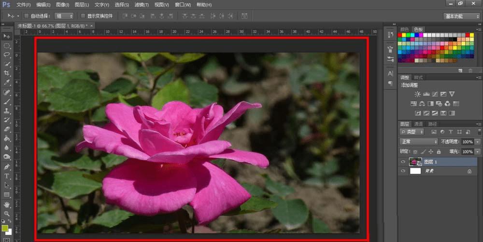The height and width of the screenshot is (242, 483).
Task: Switch to the 通道 tab
Action: pyautogui.click(x=418, y=124)
